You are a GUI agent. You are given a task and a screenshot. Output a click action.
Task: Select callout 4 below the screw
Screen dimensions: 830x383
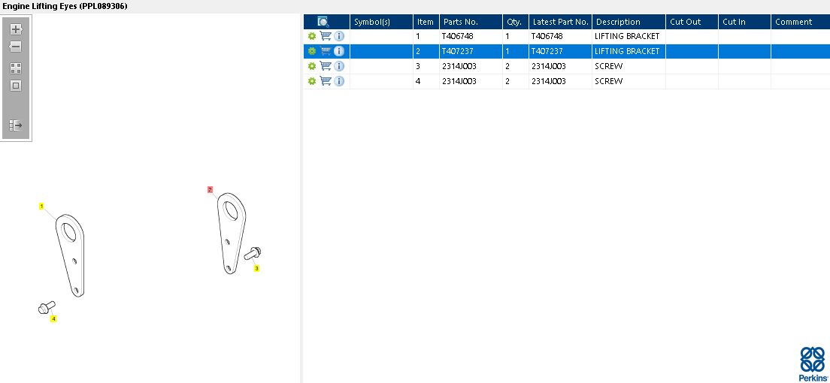[53, 318]
